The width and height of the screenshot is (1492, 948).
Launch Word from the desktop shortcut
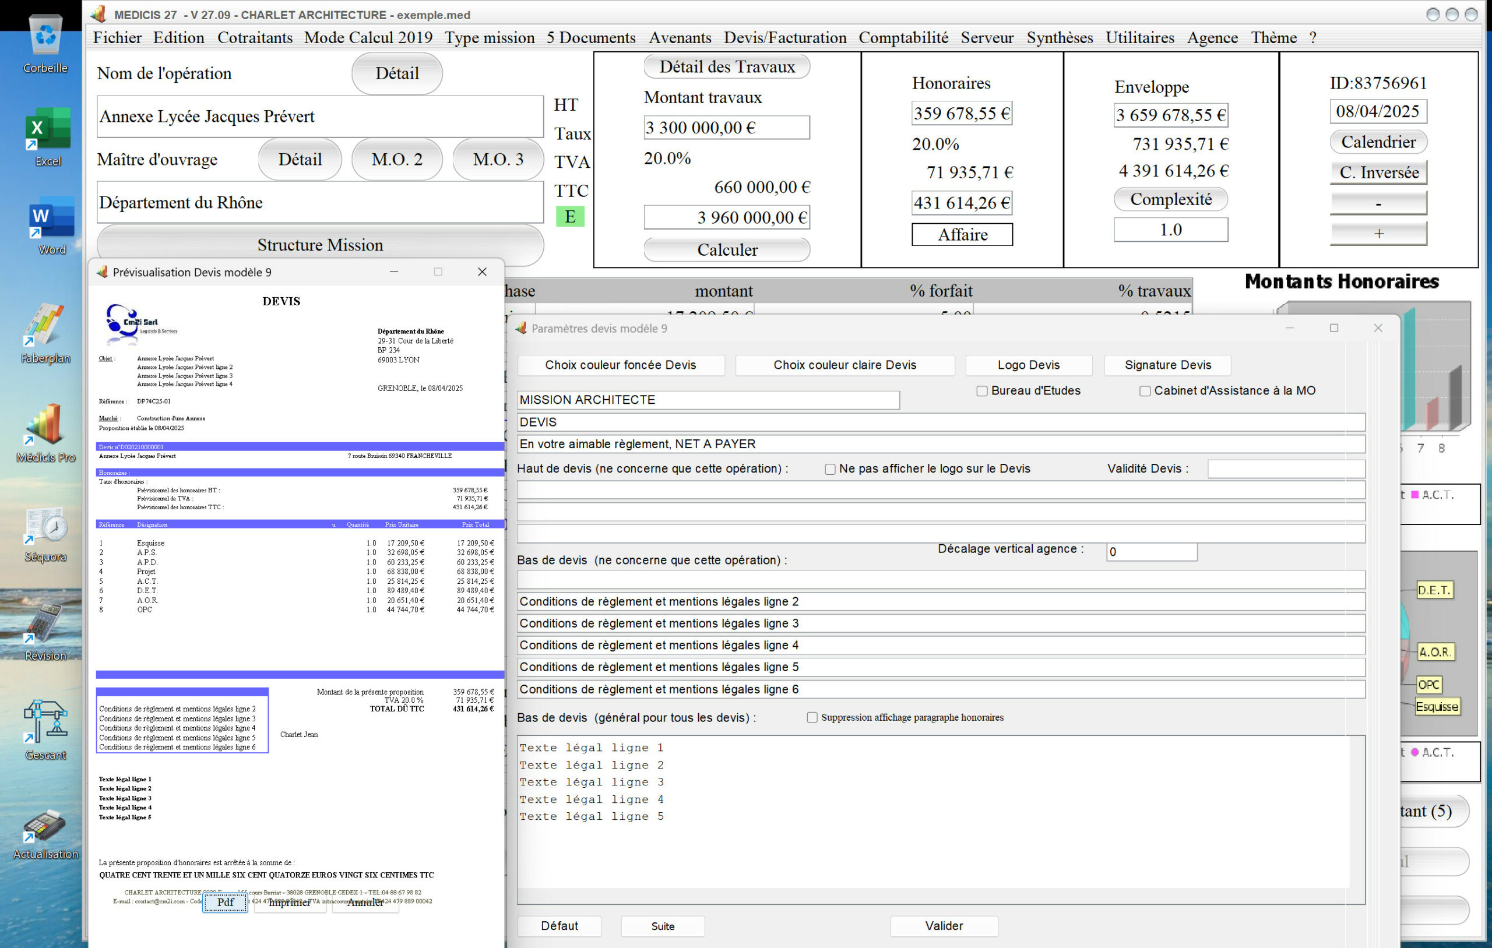click(51, 224)
